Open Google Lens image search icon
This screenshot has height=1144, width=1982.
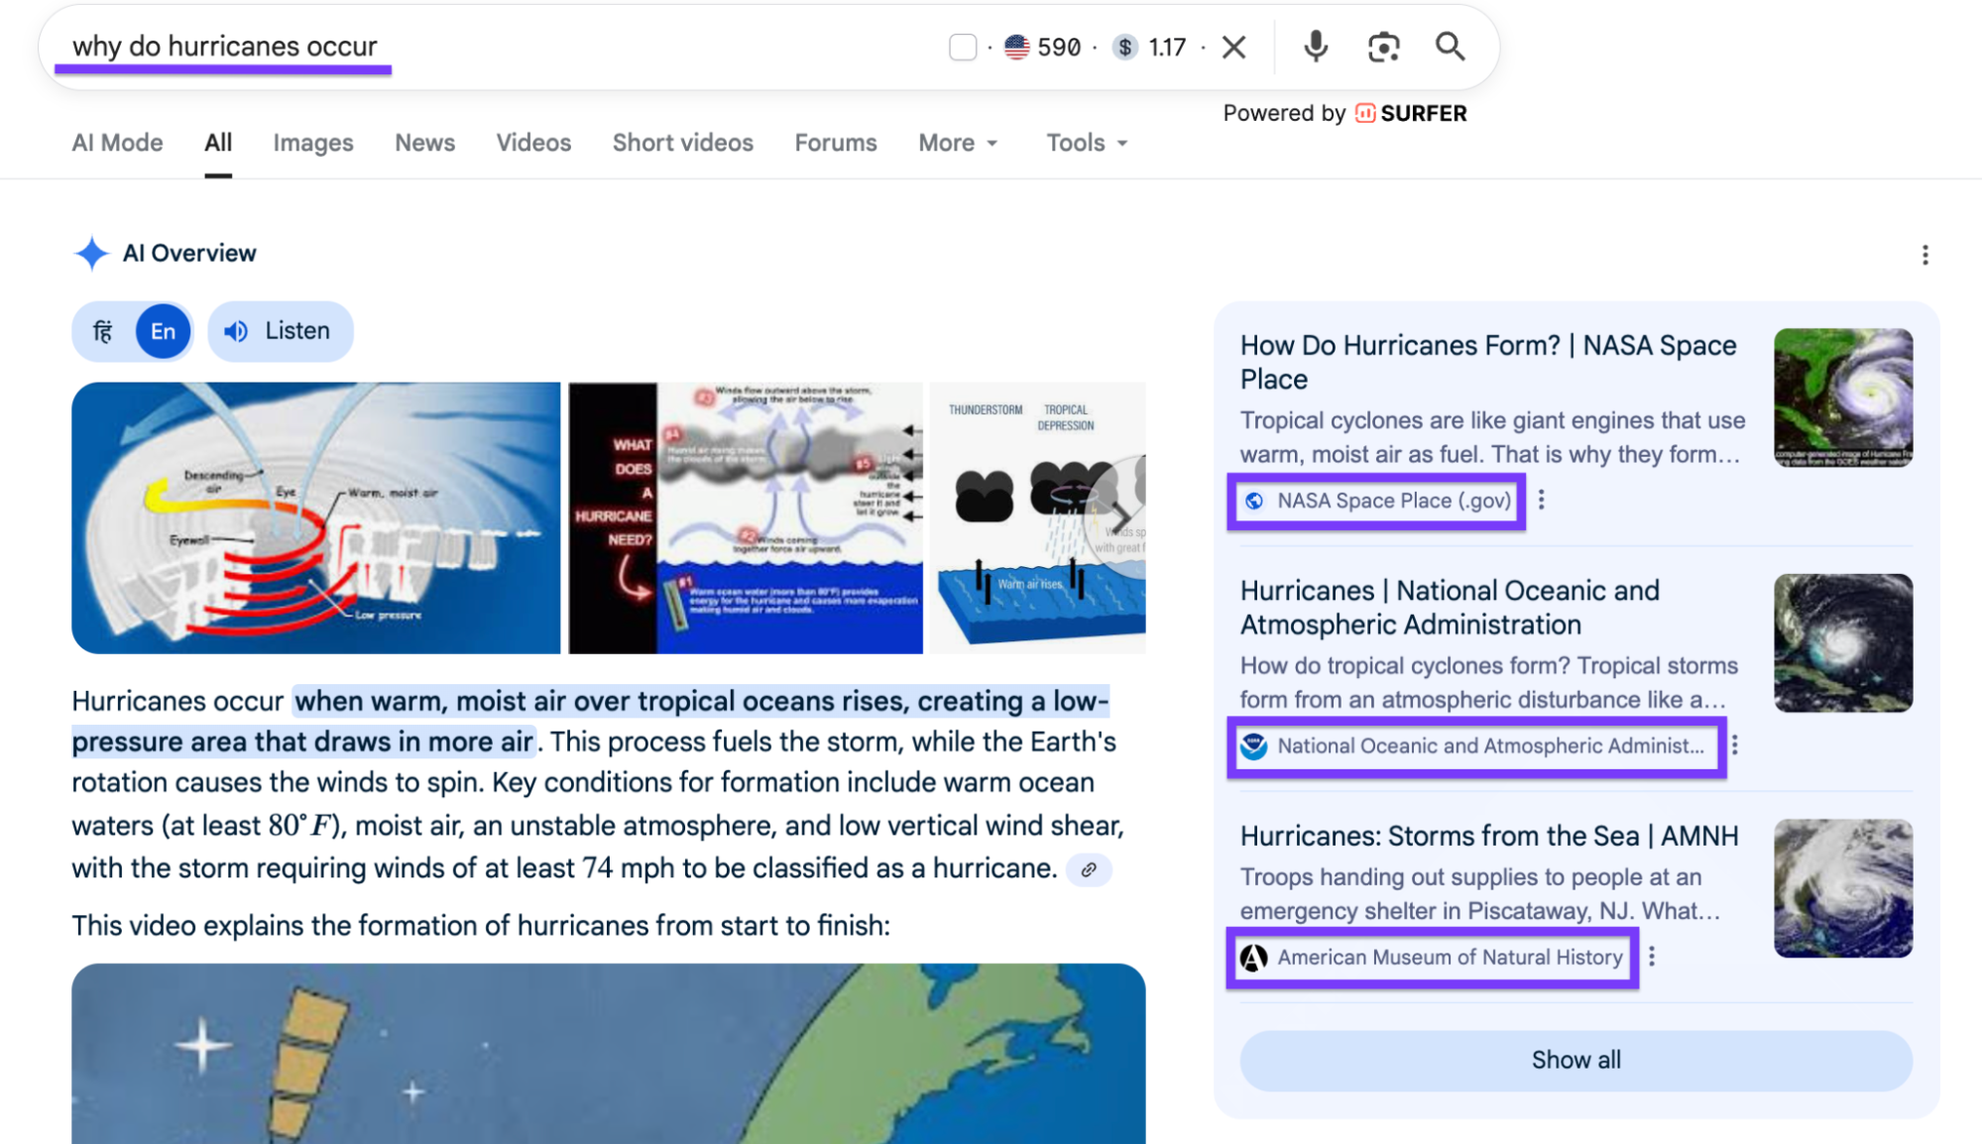click(1383, 46)
